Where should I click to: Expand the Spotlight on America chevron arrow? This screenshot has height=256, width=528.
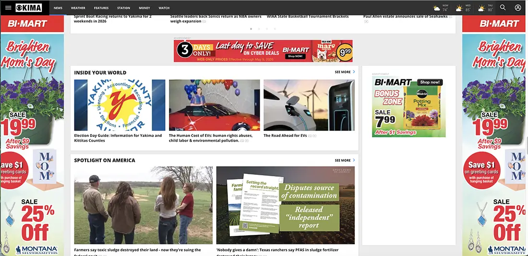click(354, 160)
